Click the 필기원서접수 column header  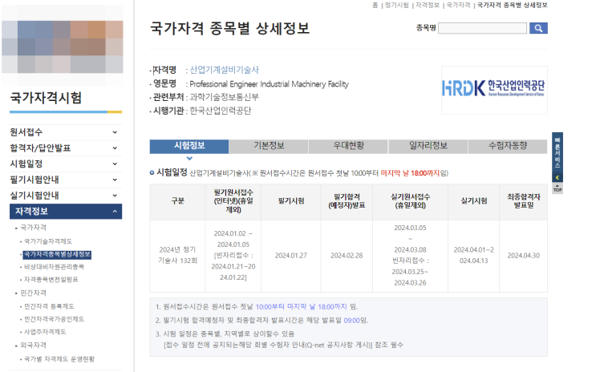(233, 201)
